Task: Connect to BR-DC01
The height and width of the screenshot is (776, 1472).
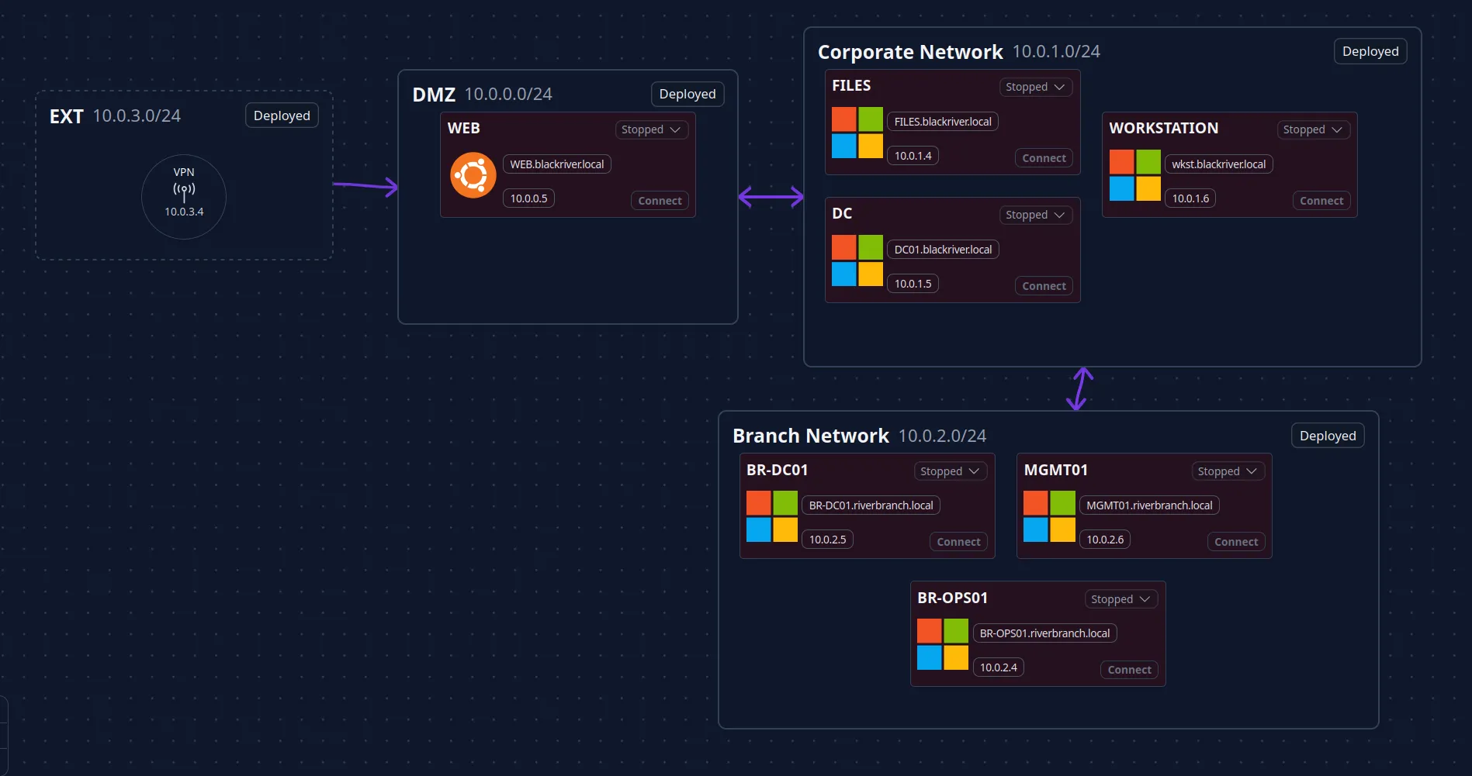Action: [958, 542]
